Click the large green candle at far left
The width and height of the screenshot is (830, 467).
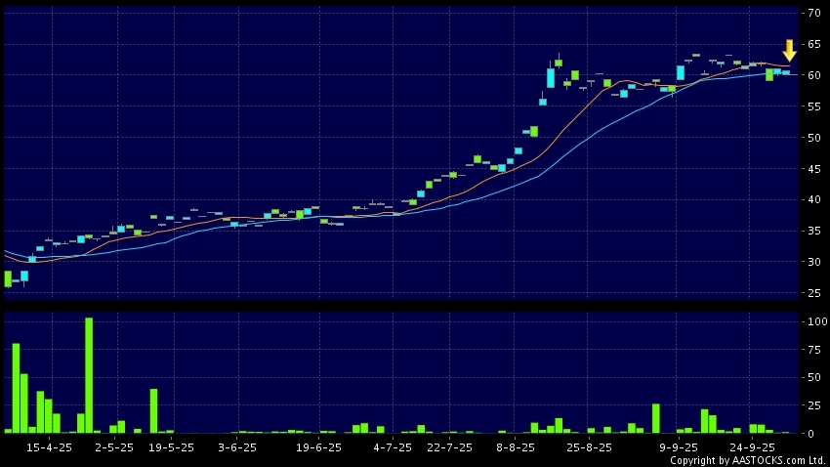(x=8, y=278)
